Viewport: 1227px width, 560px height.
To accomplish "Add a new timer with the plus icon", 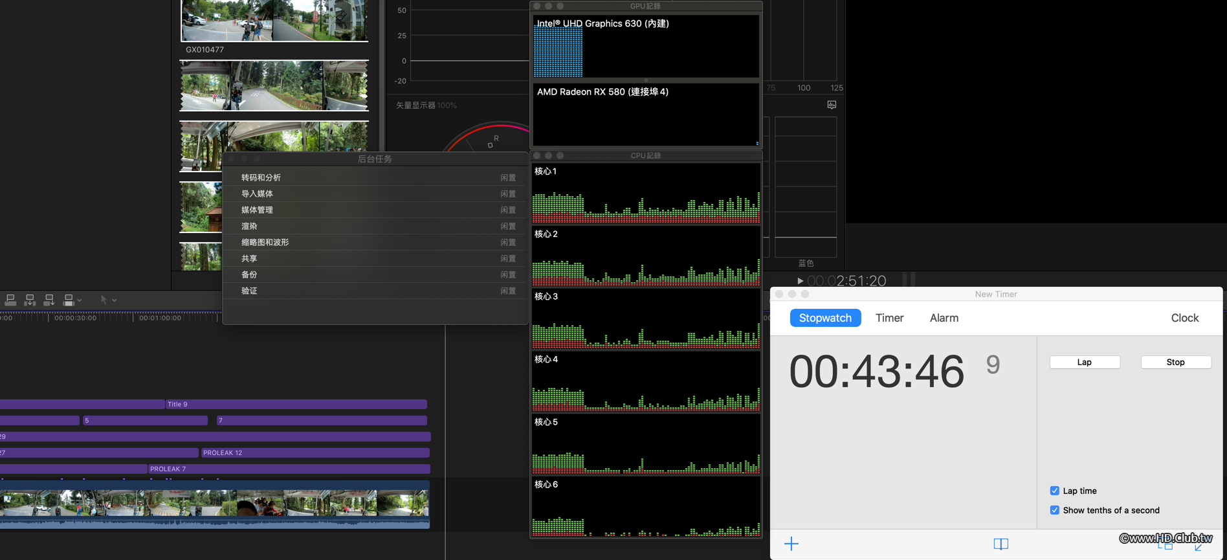I will coord(791,544).
